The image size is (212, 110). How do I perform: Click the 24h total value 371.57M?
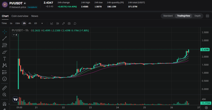click(132, 7)
